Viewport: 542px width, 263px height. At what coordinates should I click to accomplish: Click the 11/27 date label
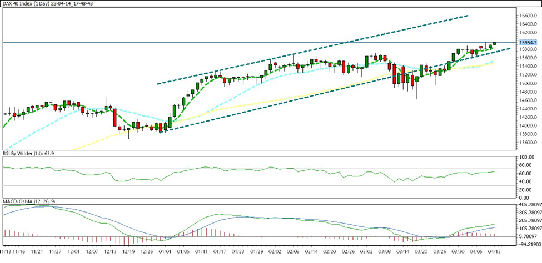pyautogui.click(x=55, y=252)
